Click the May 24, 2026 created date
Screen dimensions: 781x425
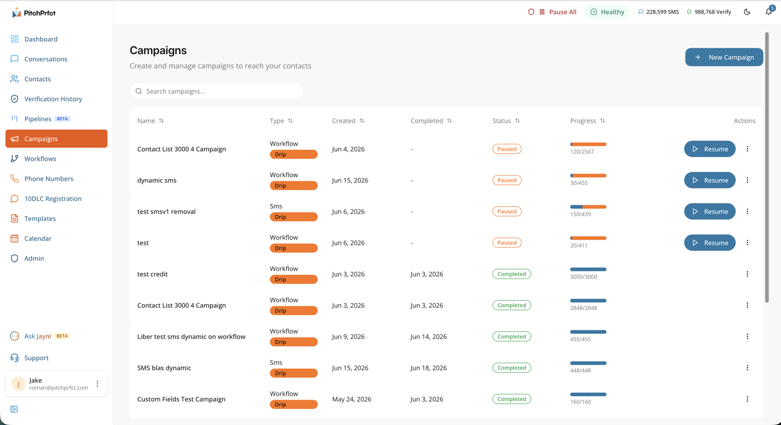[351, 399]
